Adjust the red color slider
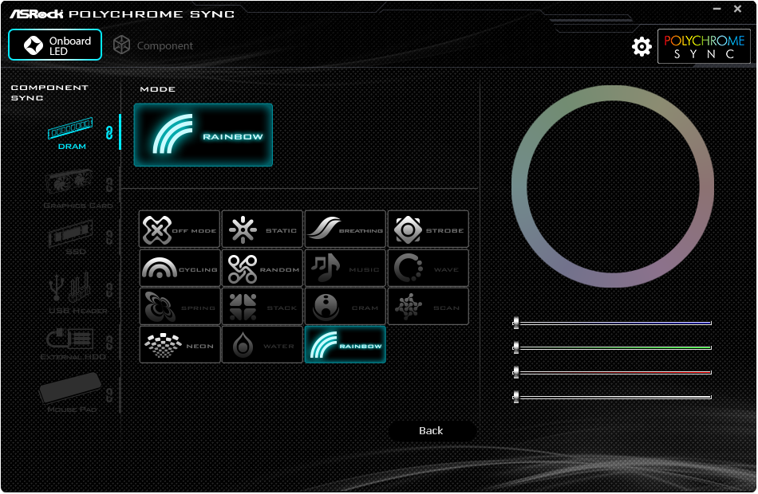Viewport: 758px width, 494px height. point(612,372)
